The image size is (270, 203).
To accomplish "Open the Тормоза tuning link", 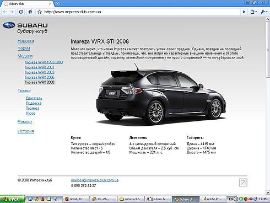I will (33, 108).
